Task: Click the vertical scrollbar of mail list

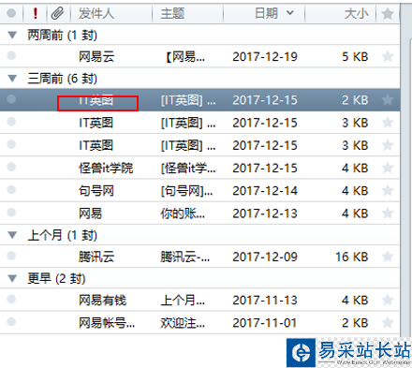Action: pyautogui.click(x=406, y=169)
